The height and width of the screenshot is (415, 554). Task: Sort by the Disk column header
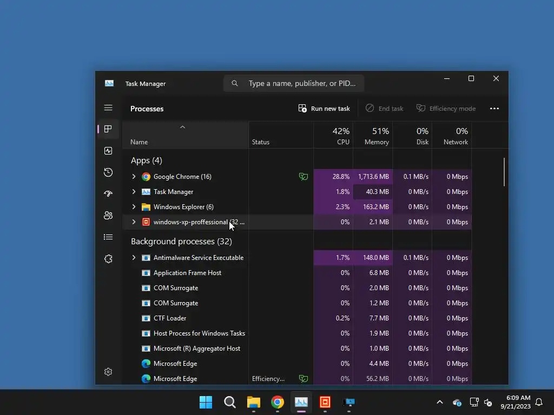(x=412, y=136)
